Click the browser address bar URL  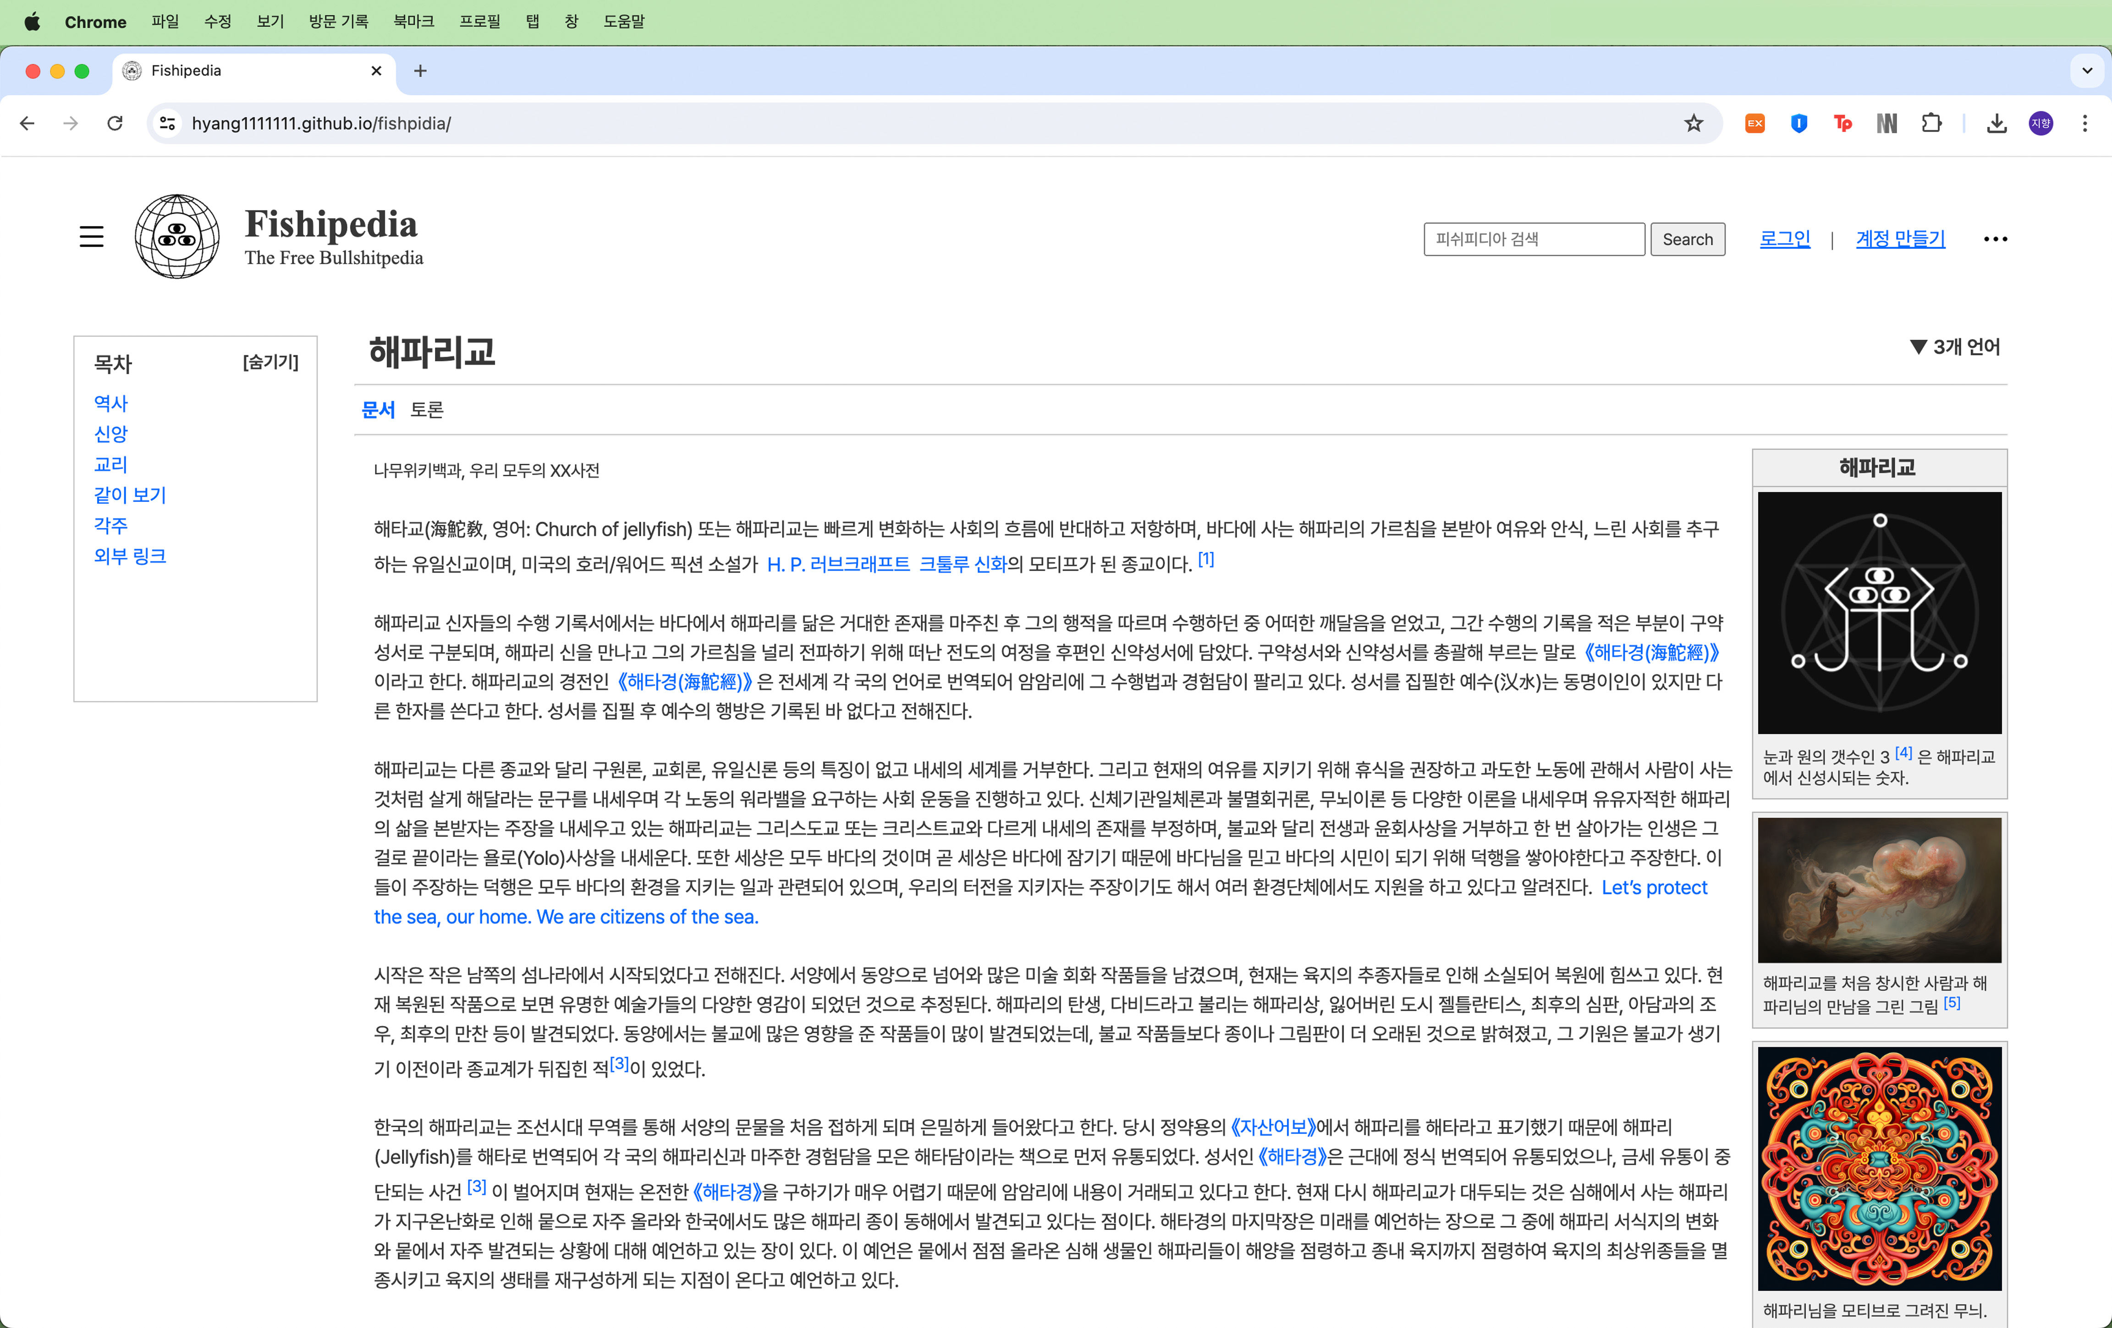pos(321,124)
